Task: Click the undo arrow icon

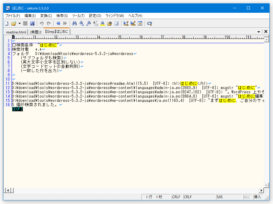Action: tap(42, 23)
